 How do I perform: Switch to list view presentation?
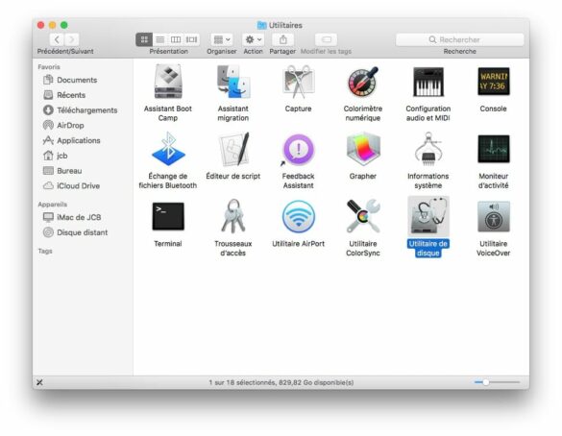(x=160, y=39)
